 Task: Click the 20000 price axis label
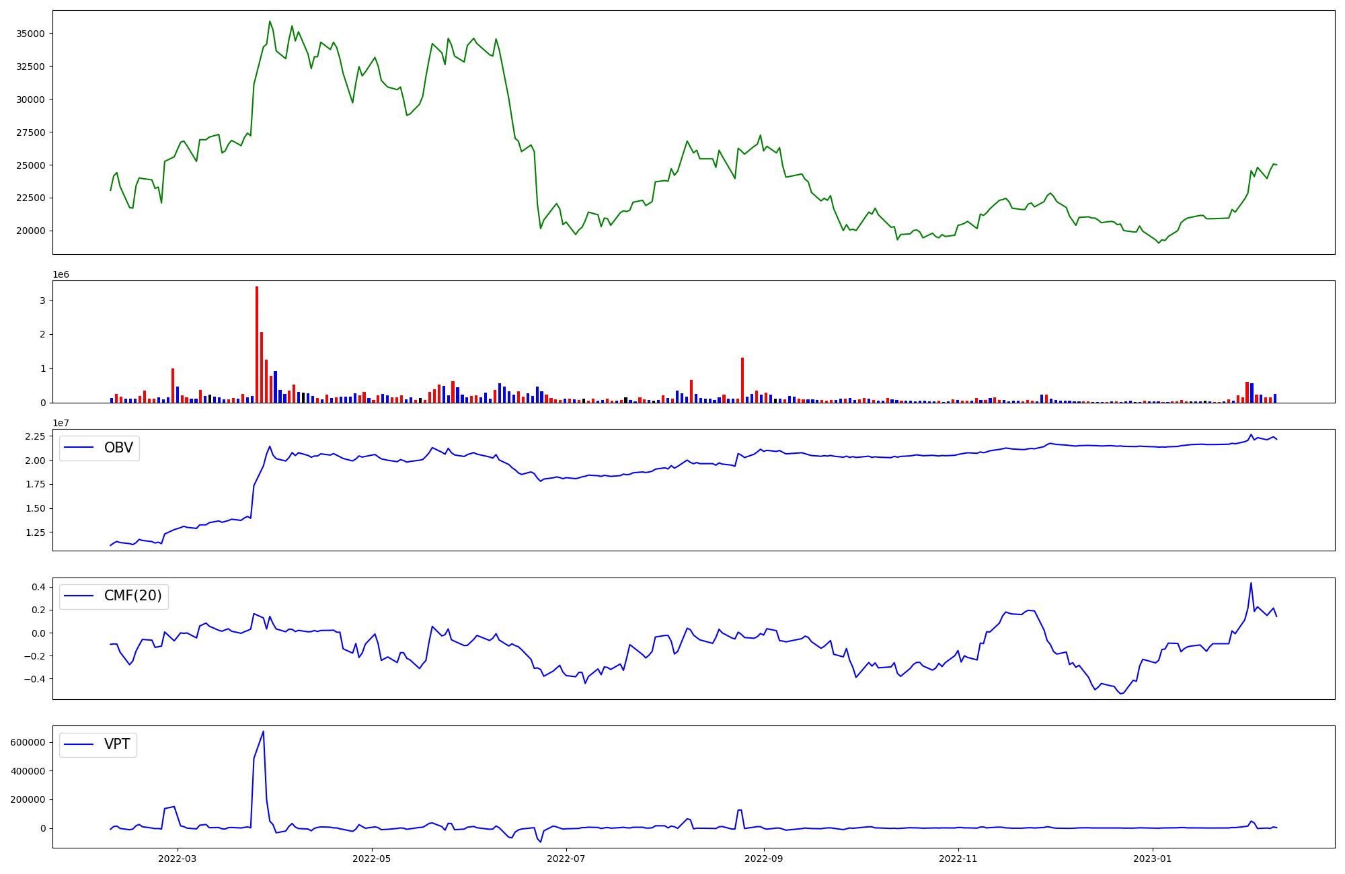click(x=30, y=231)
